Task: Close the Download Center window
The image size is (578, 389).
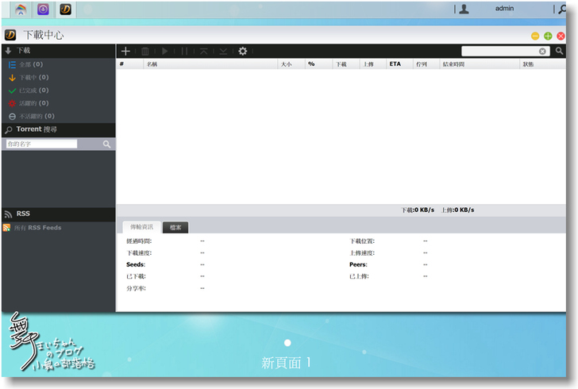Action: (x=561, y=36)
